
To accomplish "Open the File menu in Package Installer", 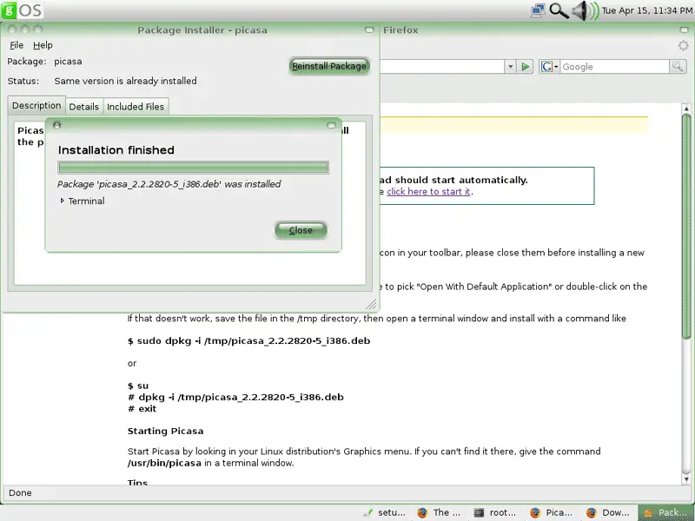I will coord(17,45).
